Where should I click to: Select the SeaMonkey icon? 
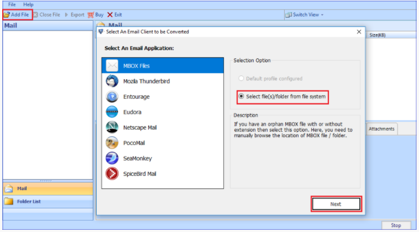click(x=112, y=158)
